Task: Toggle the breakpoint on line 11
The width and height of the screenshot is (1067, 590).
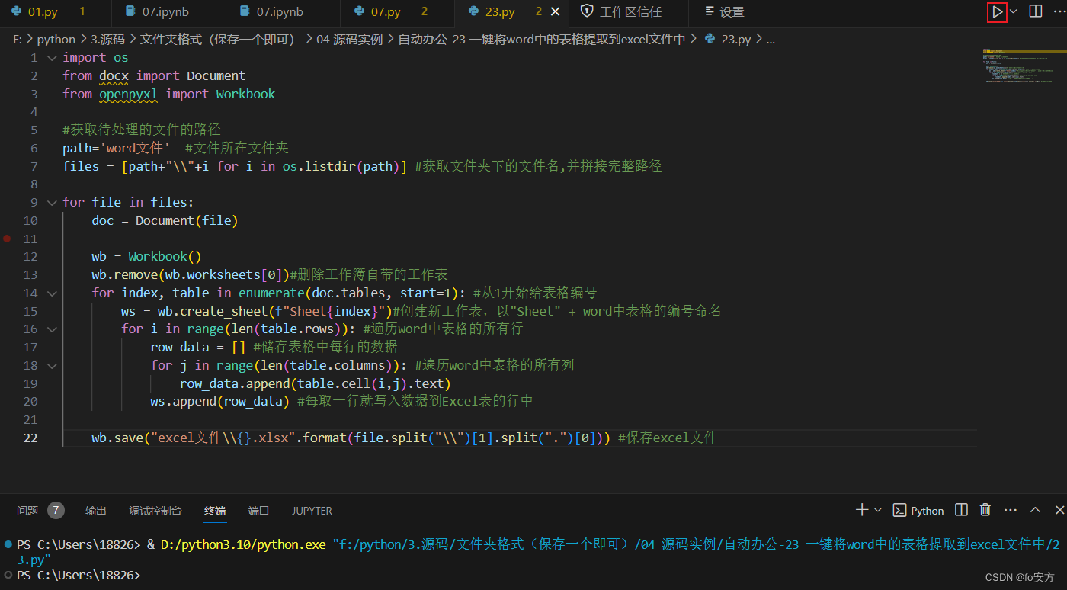Action: point(7,239)
